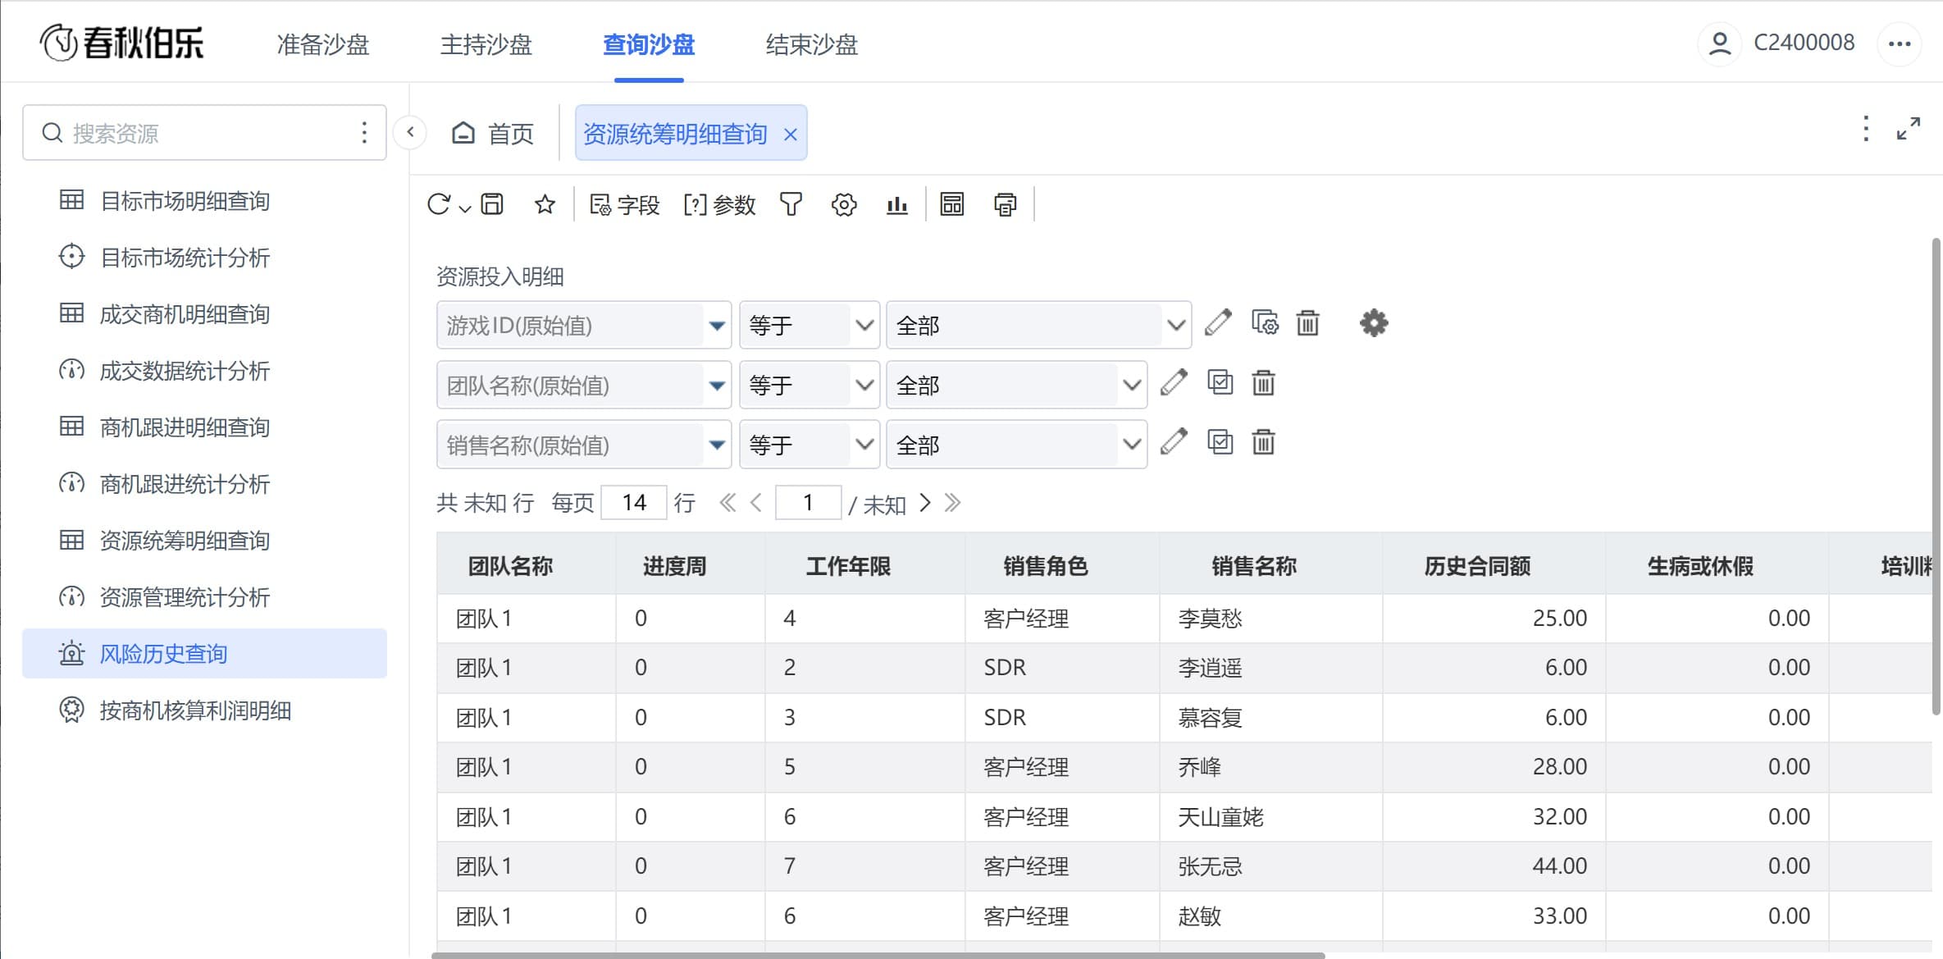The height and width of the screenshot is (959, 1943).
Task: Open 按商机核算利润明细 in sidebar
Action: click(x=205, y=710)
